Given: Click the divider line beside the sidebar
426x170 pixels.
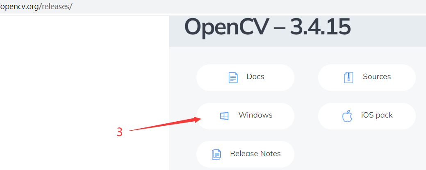Looking at the screenshot, I should tap(169, 92).
